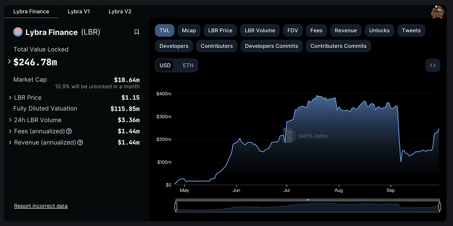Click the help icon next to Fees (annualized)
Viewport: 453px width, 226px height.
69,131
